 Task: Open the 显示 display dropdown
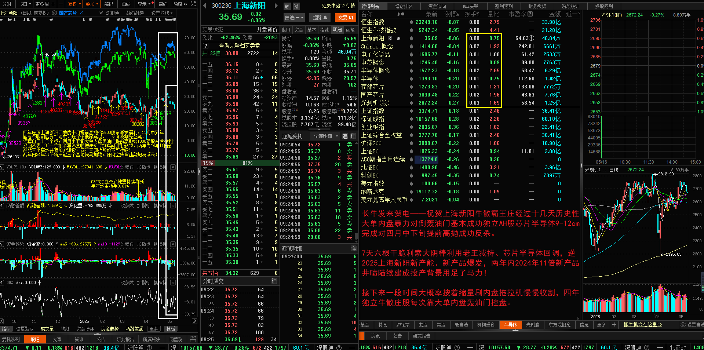pos(145,4)
